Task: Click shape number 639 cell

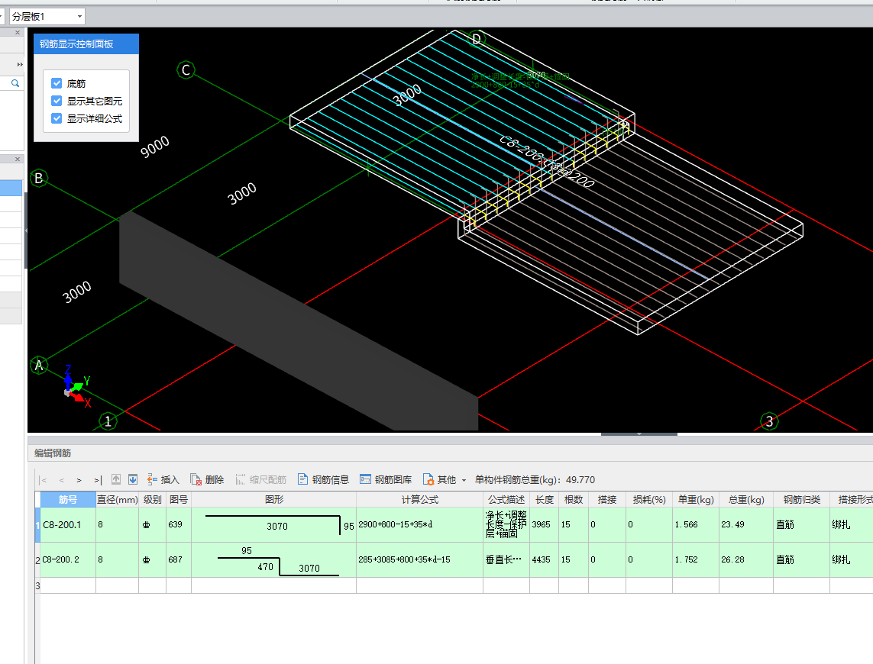Action: 179,525
